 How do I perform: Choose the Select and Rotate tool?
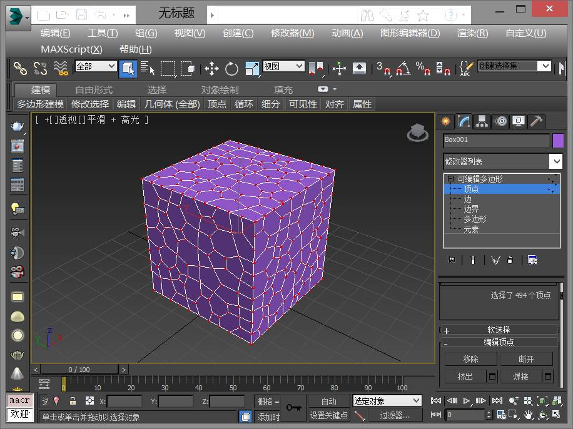pyautogui.click(x=231, y=68)
